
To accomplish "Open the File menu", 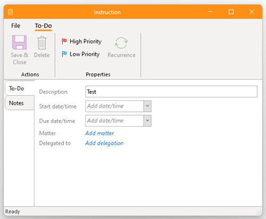I will (15, 26).
